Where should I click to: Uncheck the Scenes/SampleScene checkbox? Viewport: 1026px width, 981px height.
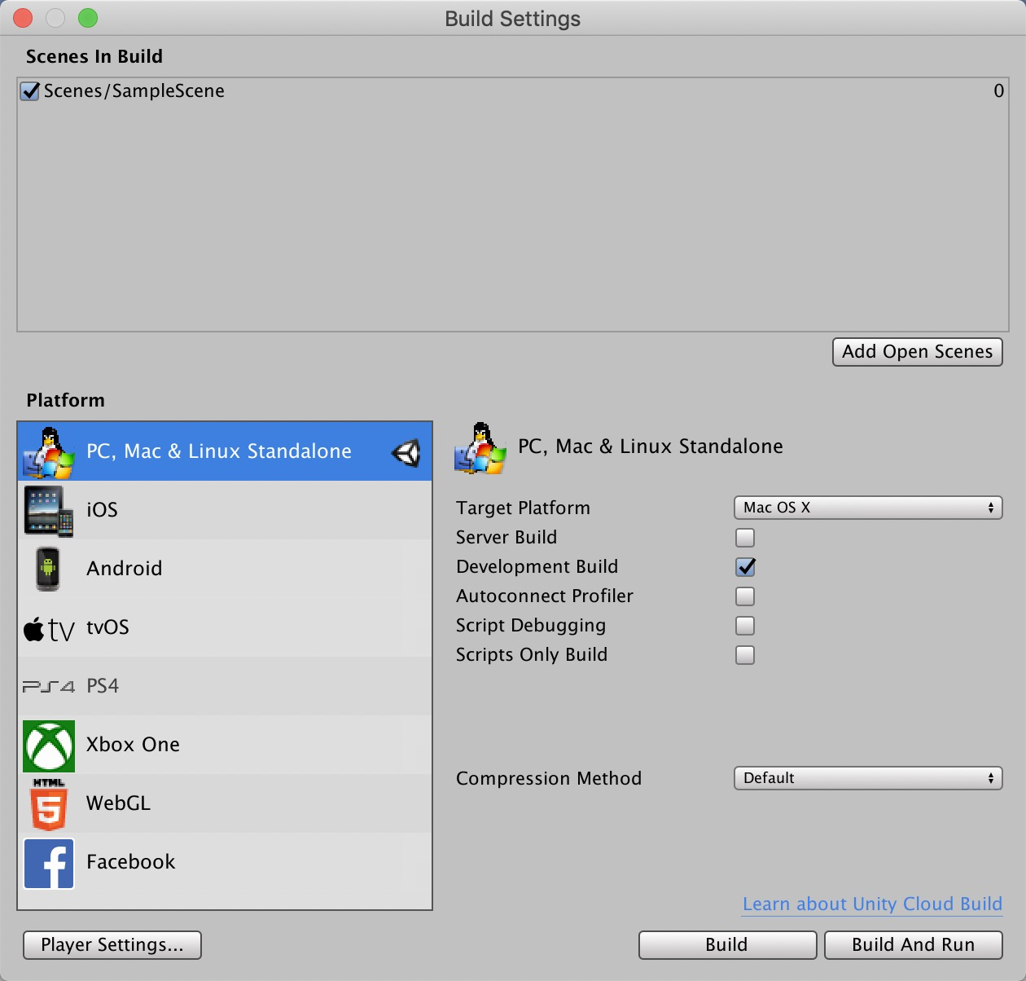tap(30, 91)
